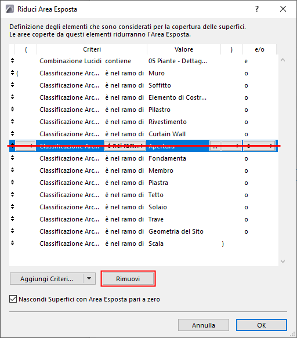Click the Criteri column header
Viewport: 297px width, 338px height.
click(x=92, y=49)
